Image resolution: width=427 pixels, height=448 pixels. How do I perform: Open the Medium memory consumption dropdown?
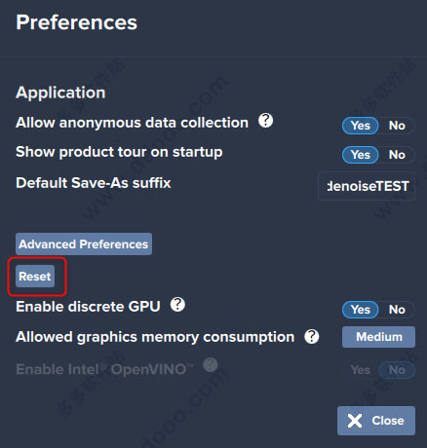coord(378,337)
